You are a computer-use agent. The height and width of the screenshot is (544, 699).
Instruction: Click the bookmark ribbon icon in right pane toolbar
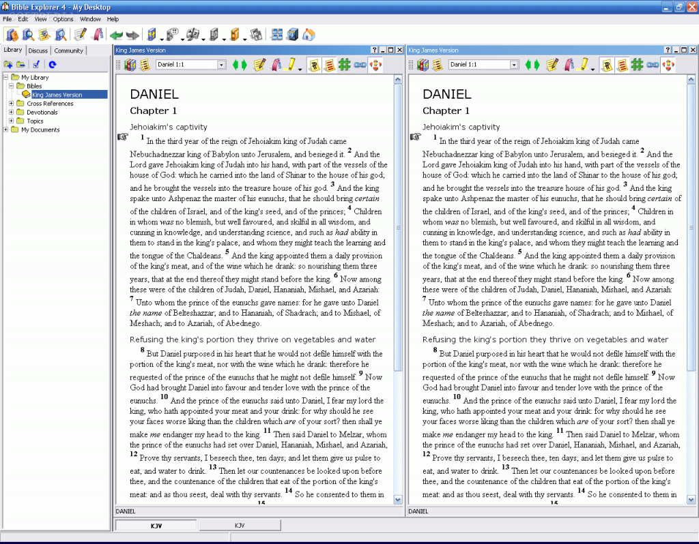(x=568, y=65)
